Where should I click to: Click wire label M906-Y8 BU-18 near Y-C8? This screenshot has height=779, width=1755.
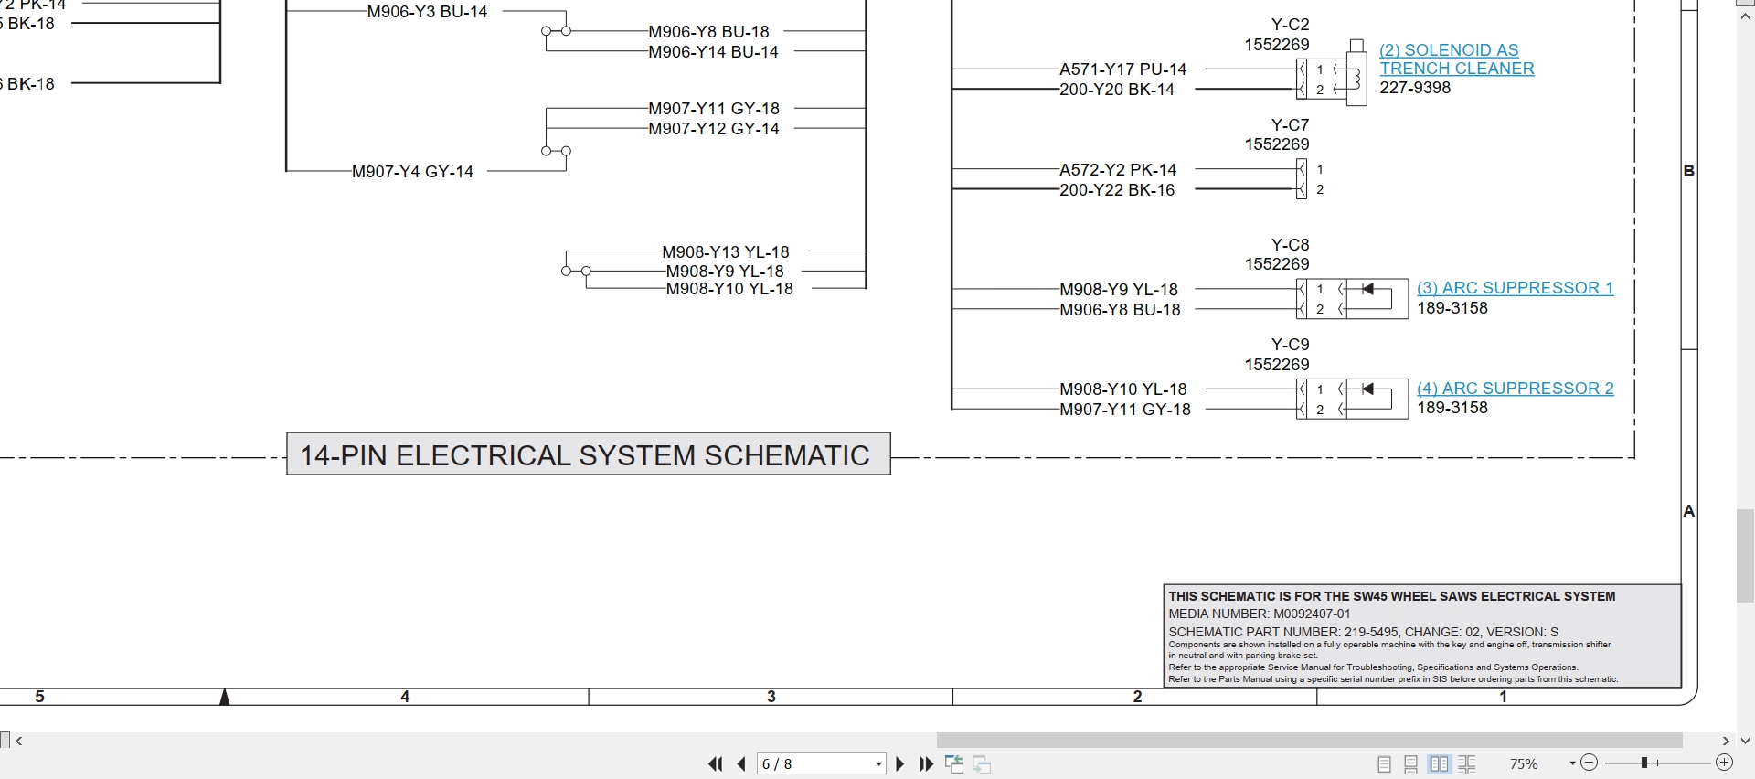1120,310
